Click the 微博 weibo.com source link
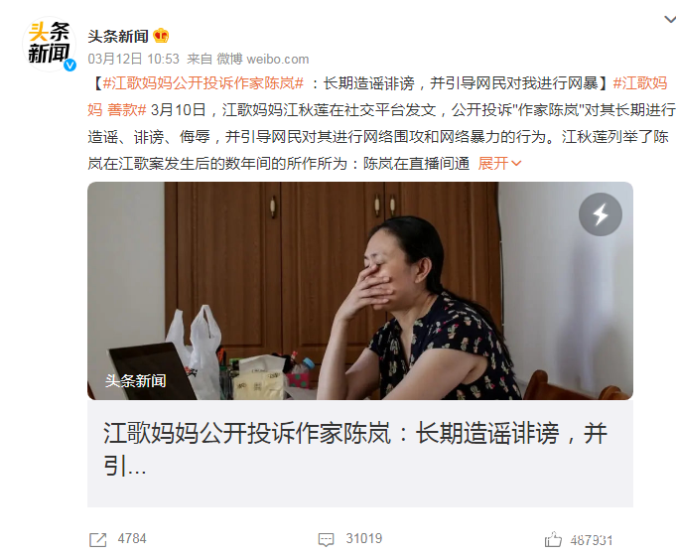The width and height of the screenshot is (676, 556). pos(262,59)
